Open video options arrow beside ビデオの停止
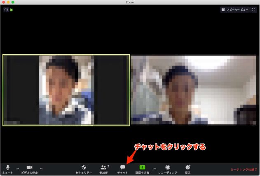 click(41, 168)
